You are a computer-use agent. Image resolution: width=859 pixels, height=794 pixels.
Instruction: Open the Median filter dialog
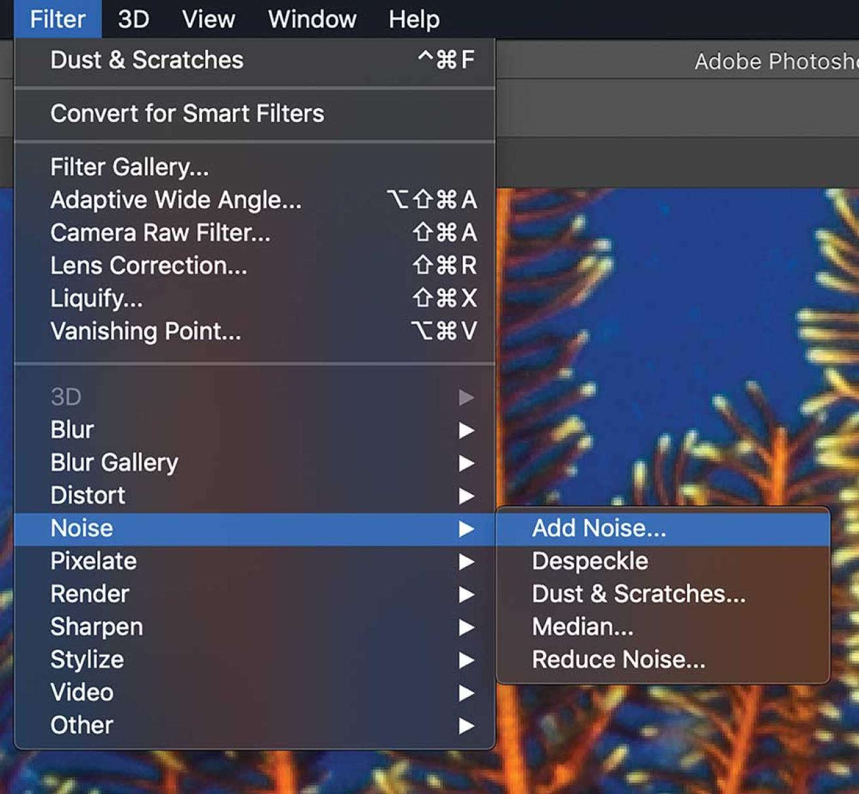[x=582, y=627]
